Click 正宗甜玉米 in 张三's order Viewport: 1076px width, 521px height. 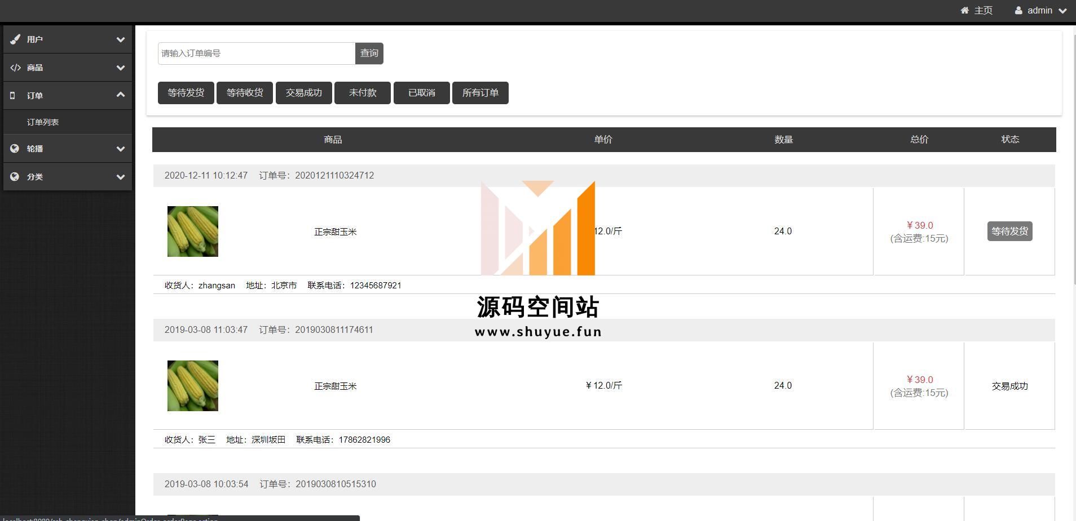tap(336, 386)
